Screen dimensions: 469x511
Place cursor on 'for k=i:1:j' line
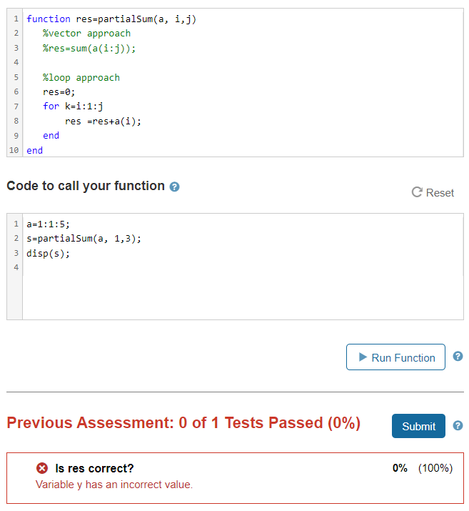[73, 106]
